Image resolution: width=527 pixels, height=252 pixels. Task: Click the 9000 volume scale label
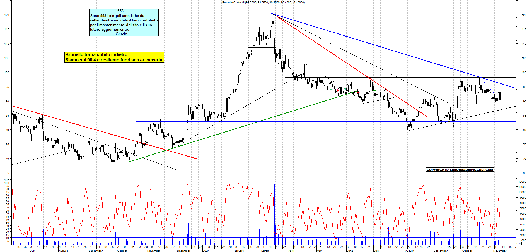click(x=523, y=198)
